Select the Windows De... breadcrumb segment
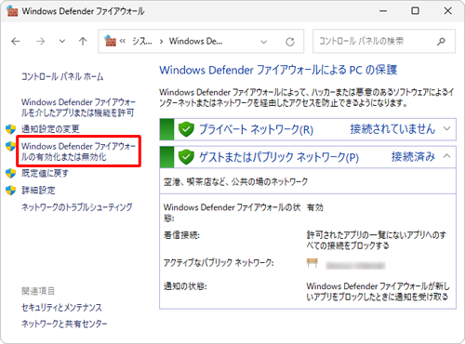This screenshot has width=465, height=344. point(195,41)
